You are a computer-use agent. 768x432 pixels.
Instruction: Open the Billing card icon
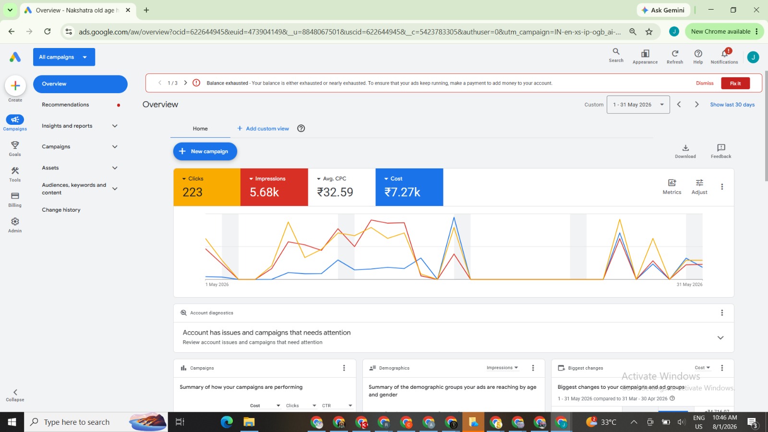[x=15, y=196]
